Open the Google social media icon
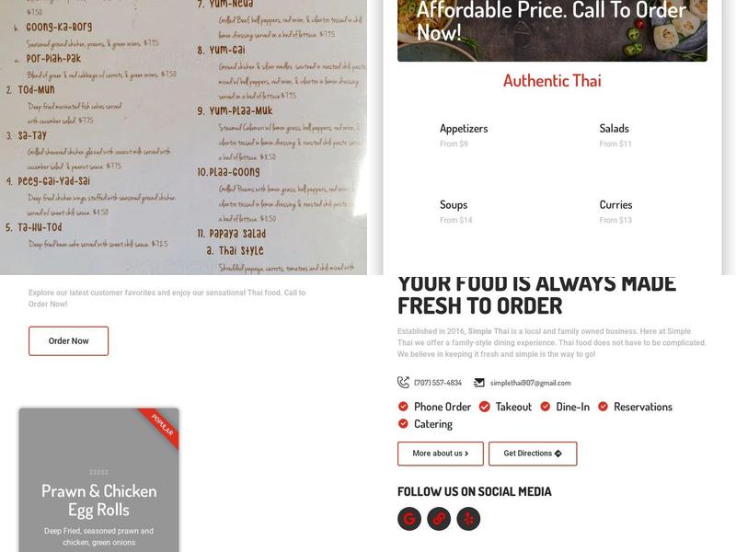This screenshot has width=736, height=552. point(409,519)
